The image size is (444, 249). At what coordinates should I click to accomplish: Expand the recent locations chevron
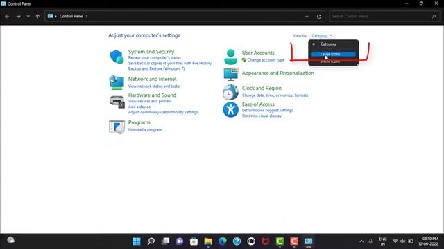click(28, 17)
